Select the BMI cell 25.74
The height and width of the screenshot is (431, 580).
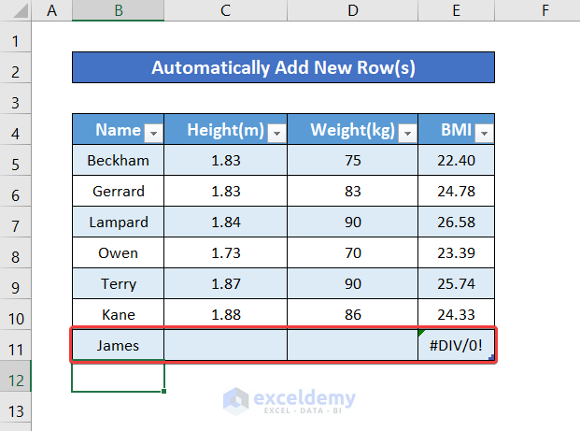457,283
